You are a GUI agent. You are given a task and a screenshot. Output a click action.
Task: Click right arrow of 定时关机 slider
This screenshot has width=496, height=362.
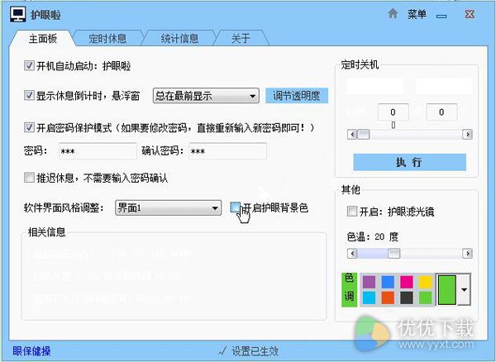coord(467,135)
